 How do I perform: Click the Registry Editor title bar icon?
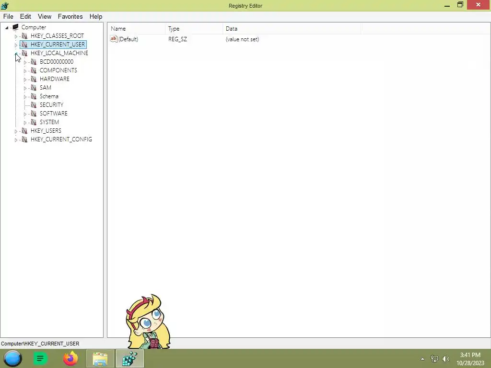coord(5,5)
